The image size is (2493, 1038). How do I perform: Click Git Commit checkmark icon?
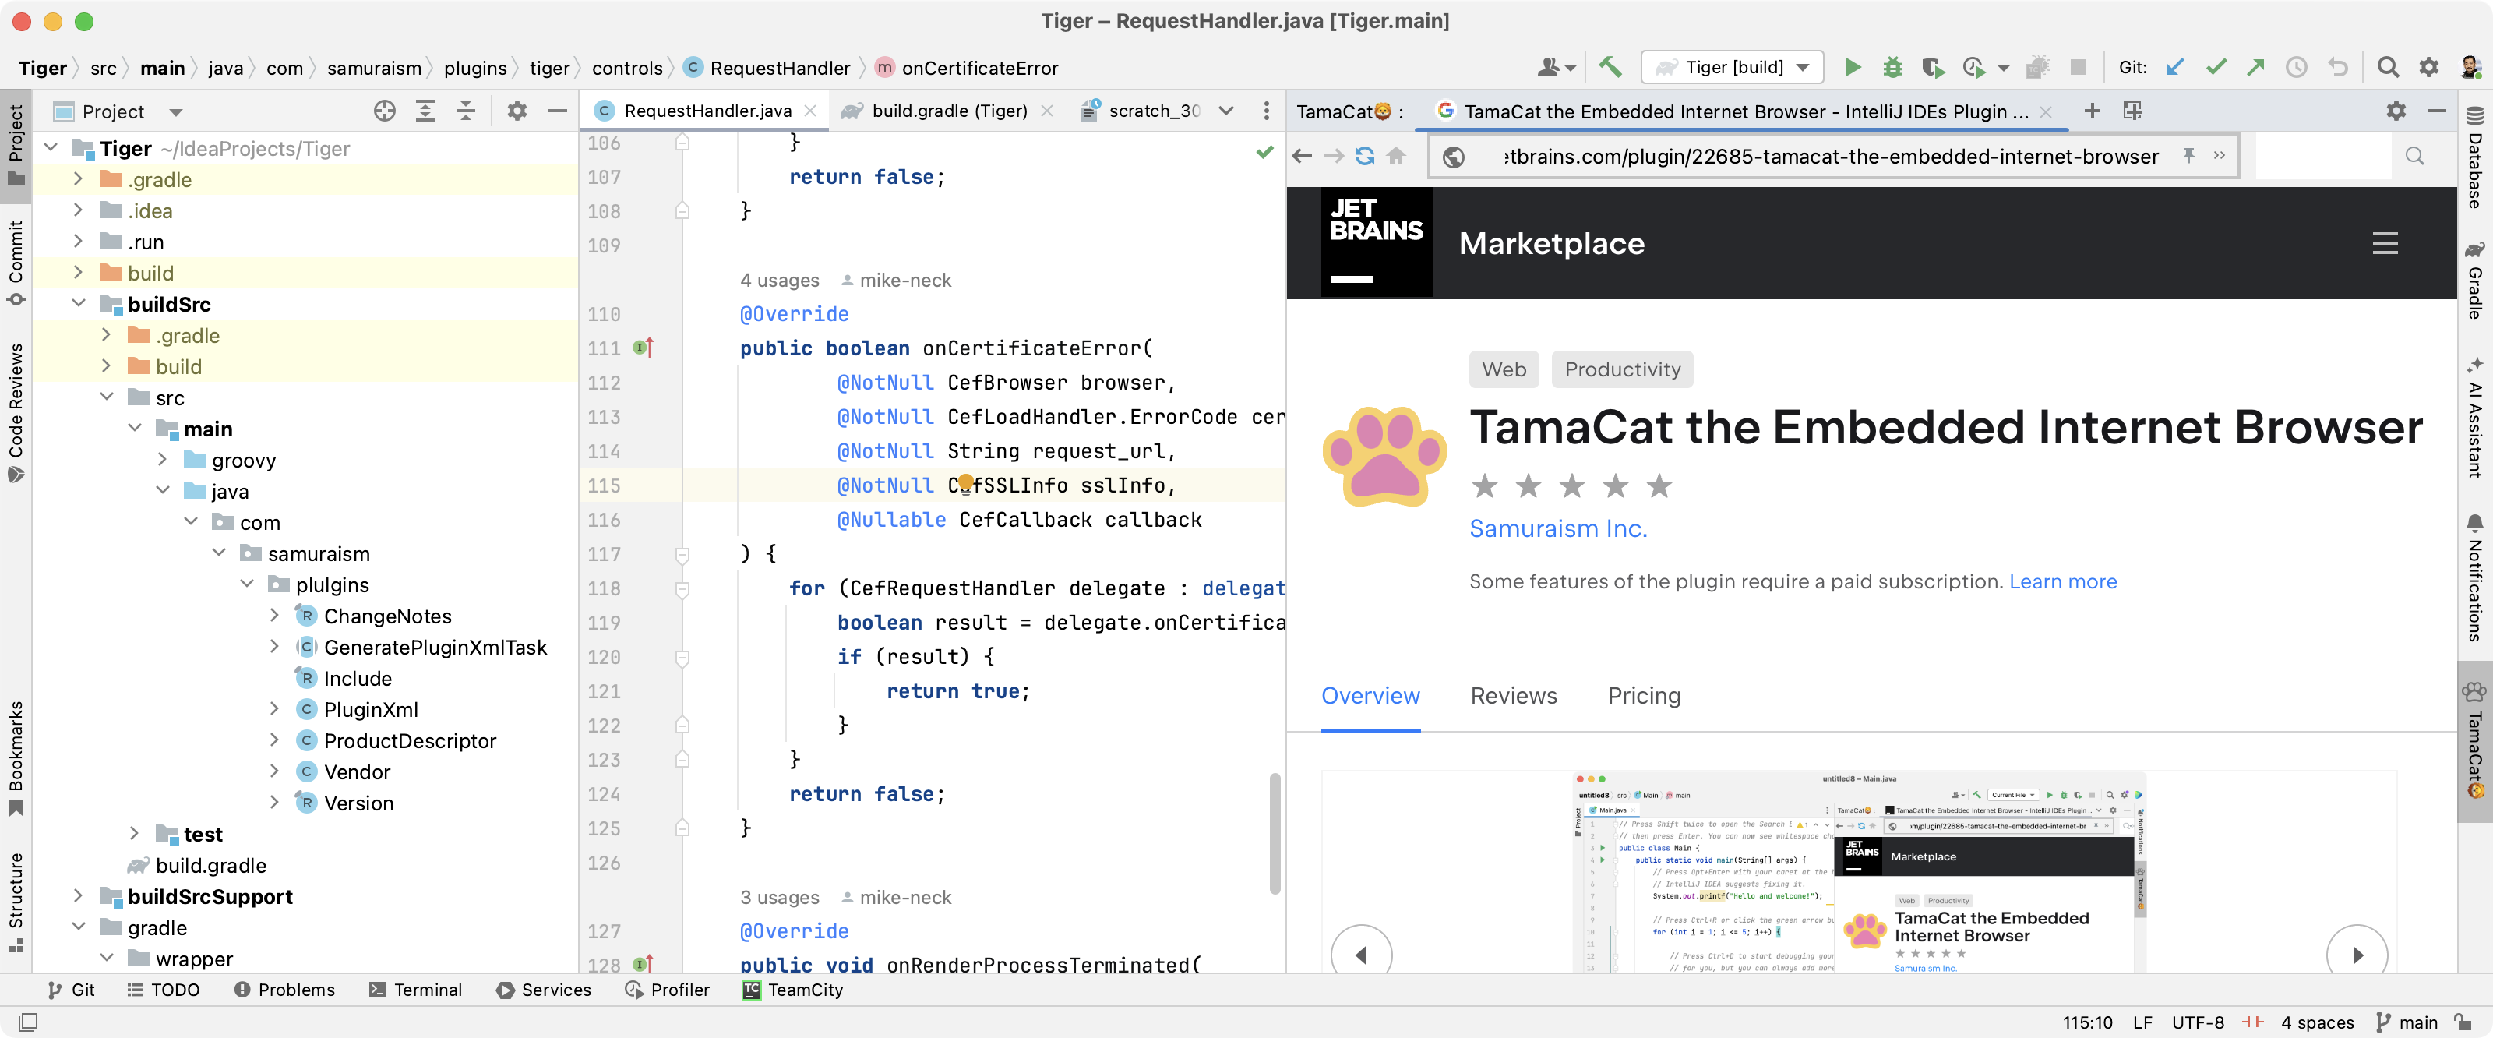pos(2215,67)
